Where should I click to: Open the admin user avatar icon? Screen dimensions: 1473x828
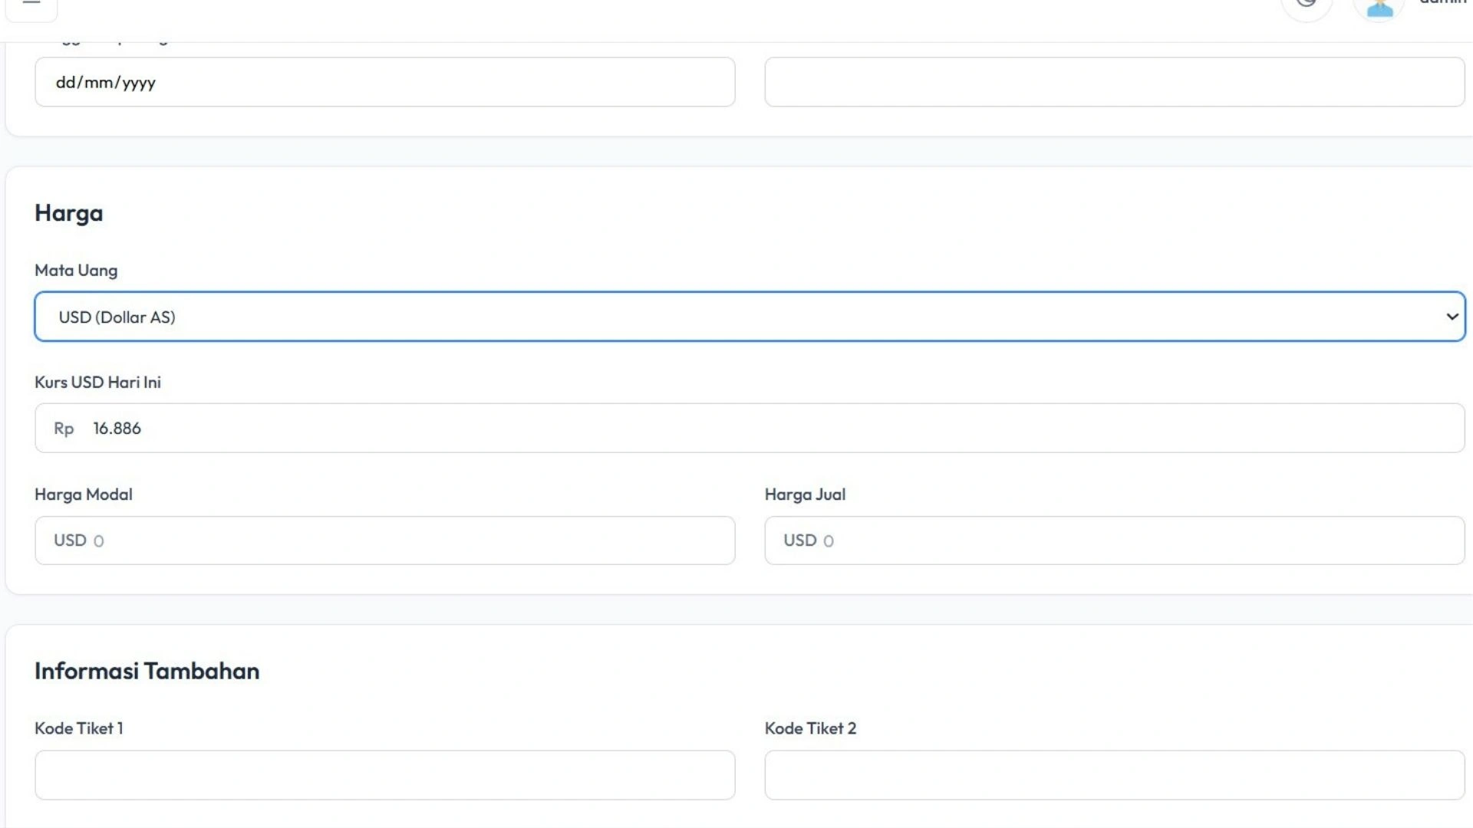click(x=1379, y=7)
